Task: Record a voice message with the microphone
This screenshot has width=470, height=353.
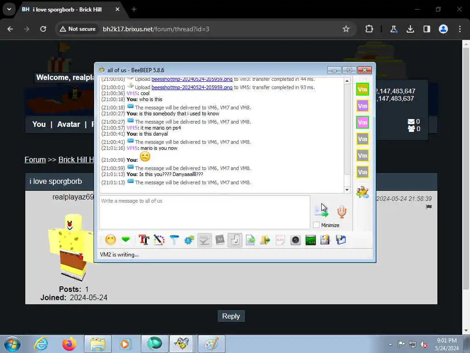Action: tap(341, 211)
